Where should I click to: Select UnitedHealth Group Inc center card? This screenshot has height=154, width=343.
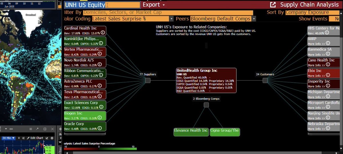click(206, 80)
